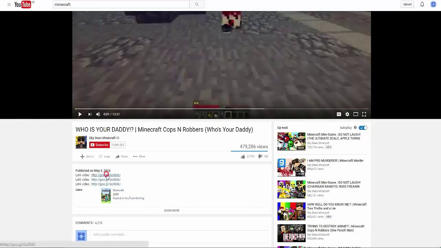The height and width of the screenshot is (248, 441).
Task: Open HOW WELL DO YOU KNOW ME thumbnail
Action: tap(291, 211)
